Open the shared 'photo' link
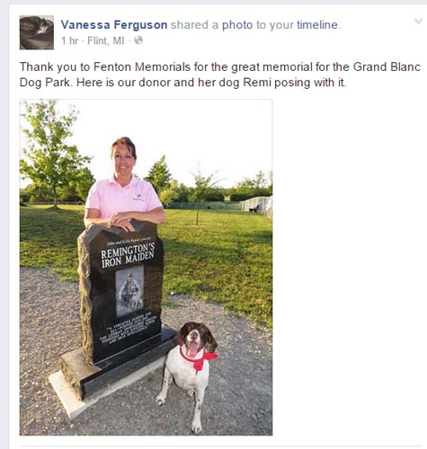Viewport: 427px width, 449px height. (x=237, y=25)
